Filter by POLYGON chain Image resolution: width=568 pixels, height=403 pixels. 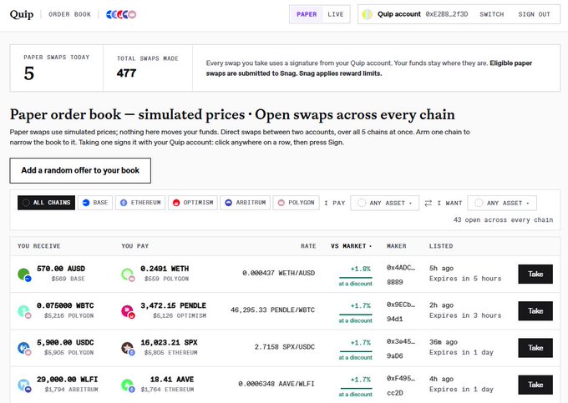pyautogui.click(x=297, y=203)
